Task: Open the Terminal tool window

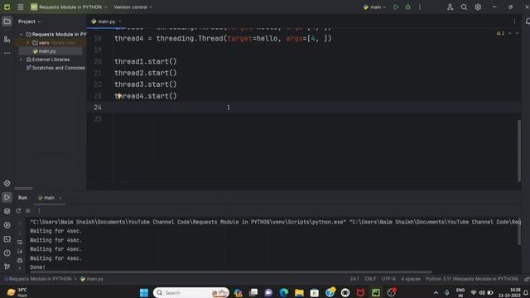Action: (x=7, y=239)
